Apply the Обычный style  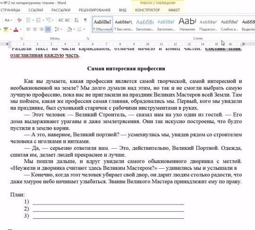102,25
